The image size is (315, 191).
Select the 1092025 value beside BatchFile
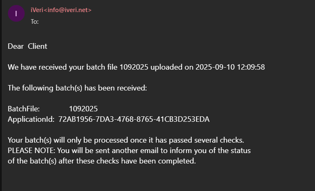(84, 109)
